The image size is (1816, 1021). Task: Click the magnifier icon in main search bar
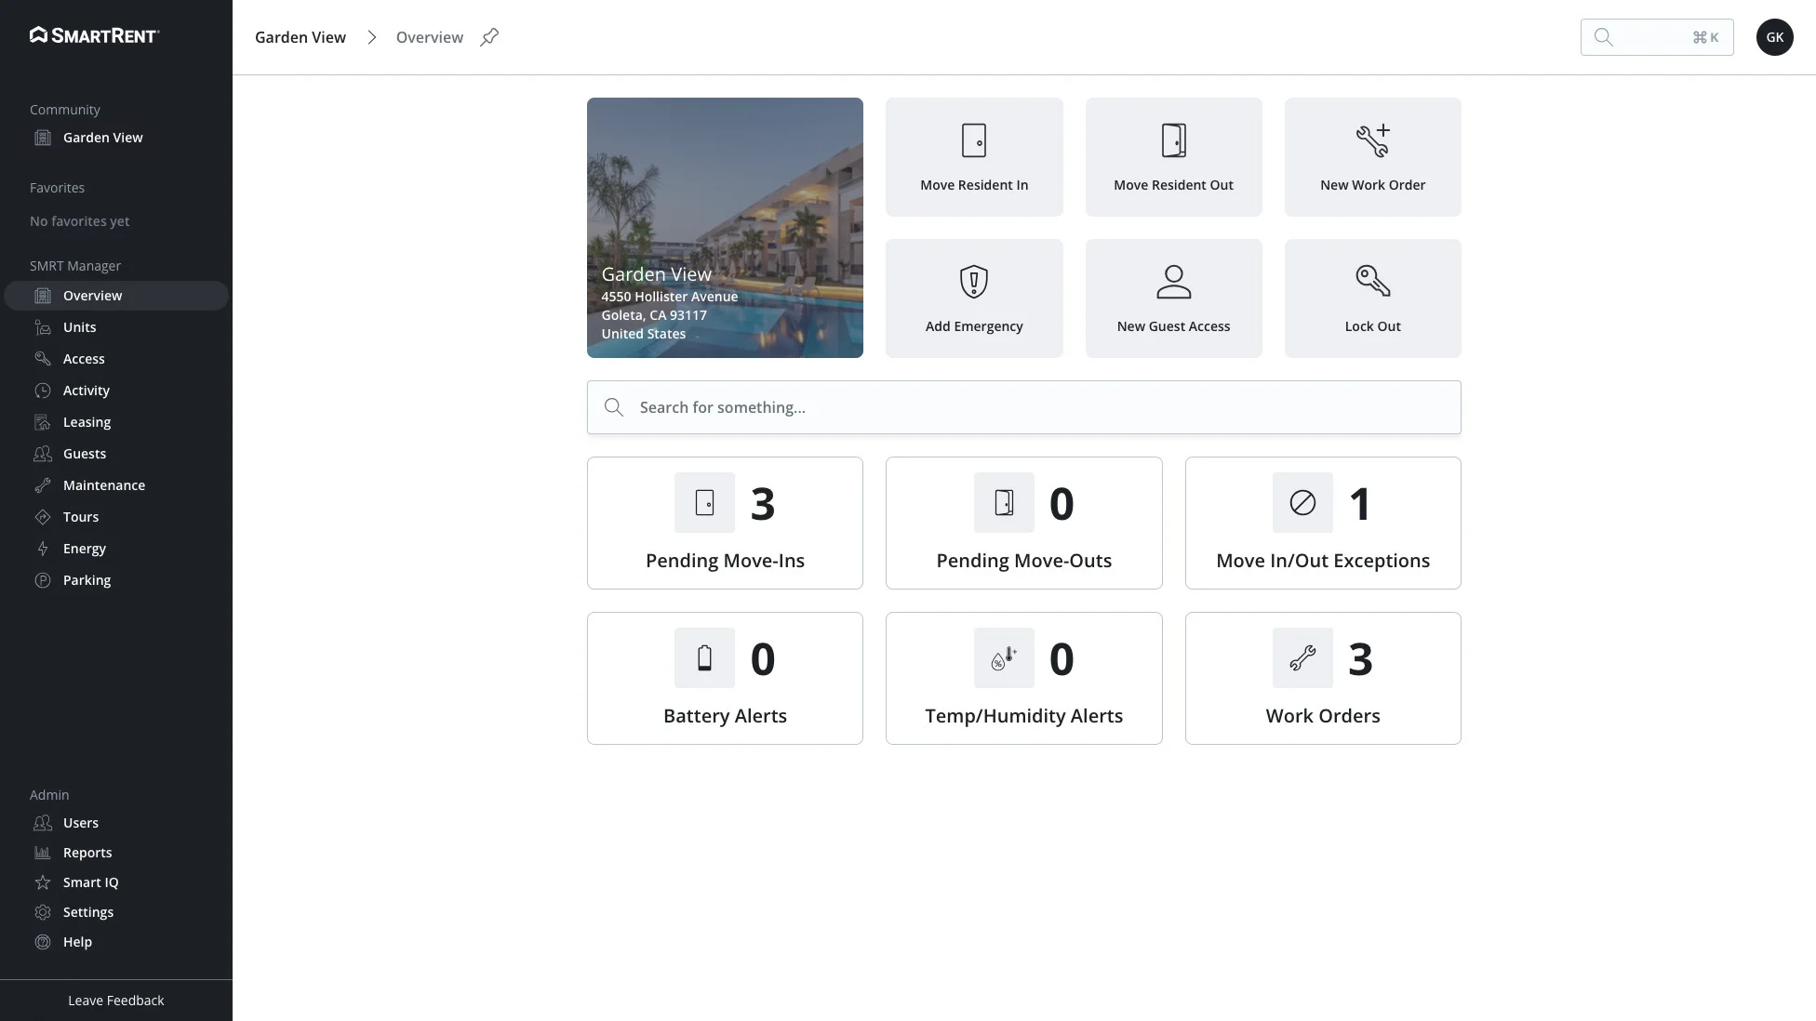pyautogui.click(x=614, y=407)
